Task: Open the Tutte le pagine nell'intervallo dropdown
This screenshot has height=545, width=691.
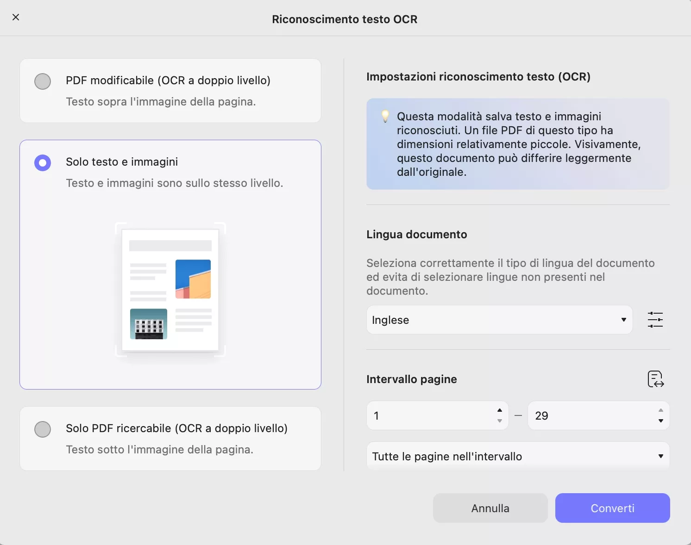Action: (517, 456)
